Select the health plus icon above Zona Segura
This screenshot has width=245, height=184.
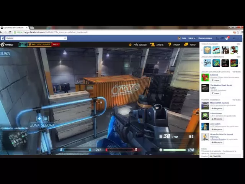point(39,118)
